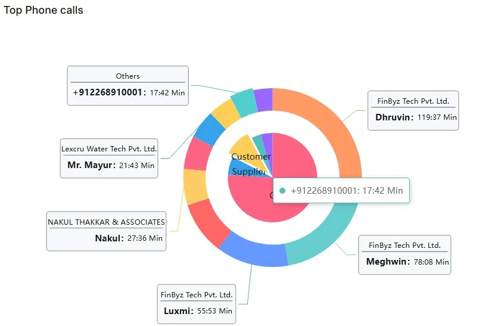The height and width of the screenshot is (326, 479).
Task: Click the tooltip showing +912268910001: 17:42 Min
Action: click(341, 190)
